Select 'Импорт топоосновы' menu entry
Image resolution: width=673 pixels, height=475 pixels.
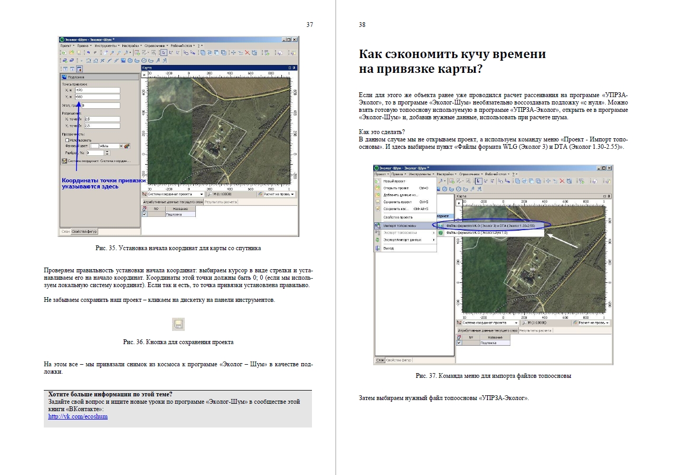click(x=405, y=226)
